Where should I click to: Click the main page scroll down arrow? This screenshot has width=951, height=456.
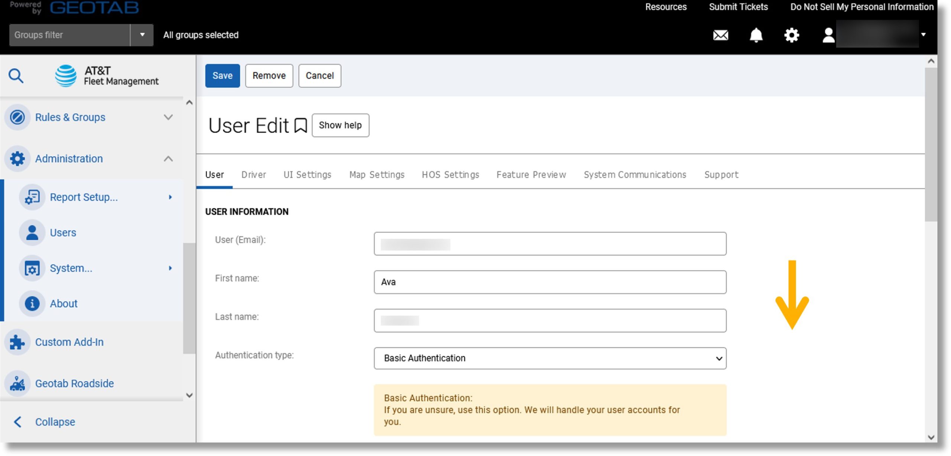[x=931, y=437]
